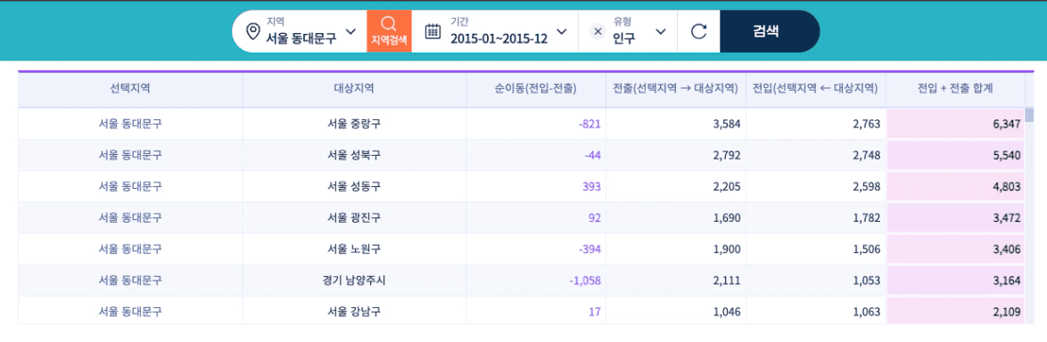Select the 서울 성북구 row cell
The image size is (1047, 342).
[354, 155]
